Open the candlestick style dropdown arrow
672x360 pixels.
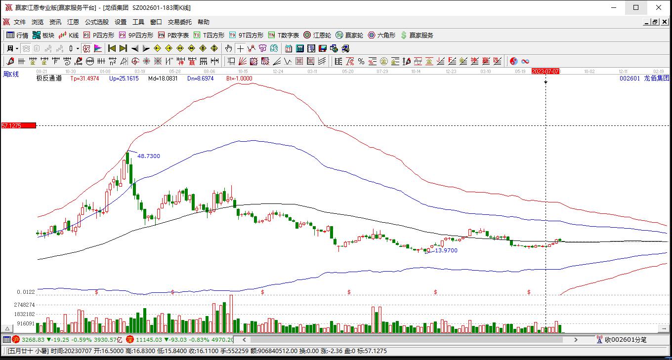[x=78, y=48]
